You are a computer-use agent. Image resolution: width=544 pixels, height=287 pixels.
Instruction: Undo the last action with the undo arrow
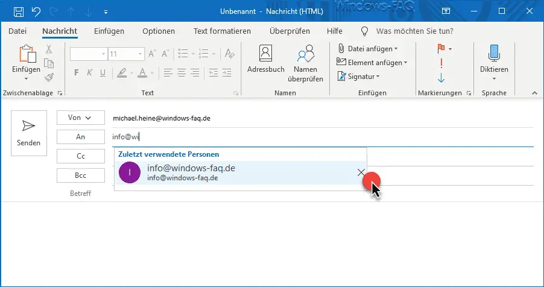pos(36,12)
